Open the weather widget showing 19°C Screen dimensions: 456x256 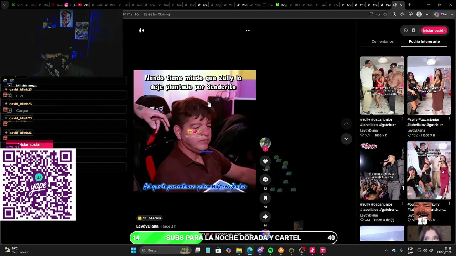[16, 250]
